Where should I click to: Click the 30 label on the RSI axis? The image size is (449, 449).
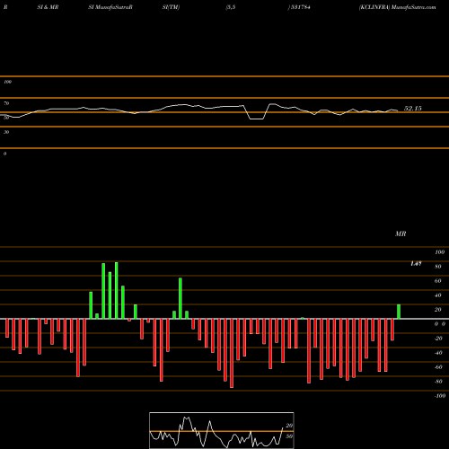[6, 132]
